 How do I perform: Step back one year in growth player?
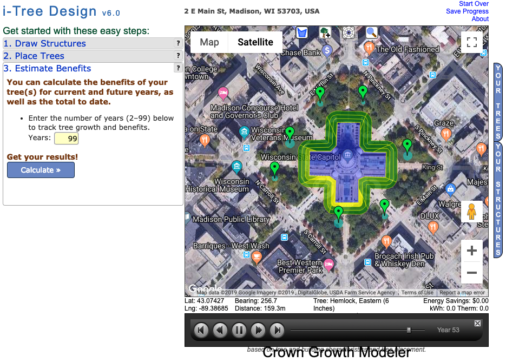point(220,330)
